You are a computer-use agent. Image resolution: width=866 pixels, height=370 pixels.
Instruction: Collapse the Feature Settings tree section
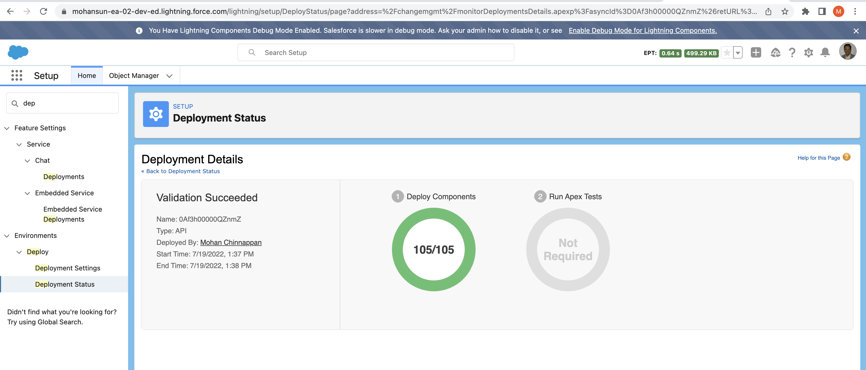[7, 128]
